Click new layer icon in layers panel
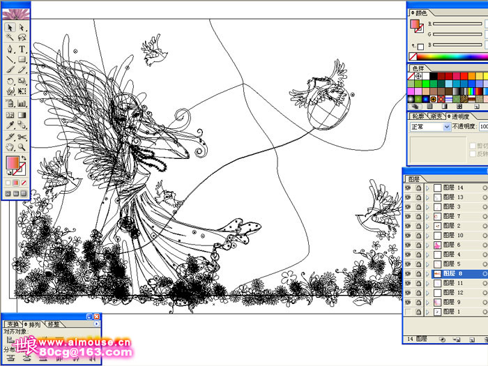The height and width of the screenshot is (366, 488). (472, 340)
